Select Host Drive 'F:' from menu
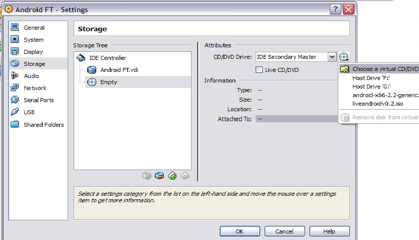Image resolution: width=419 pixels, height=240 pixels. 379,78
